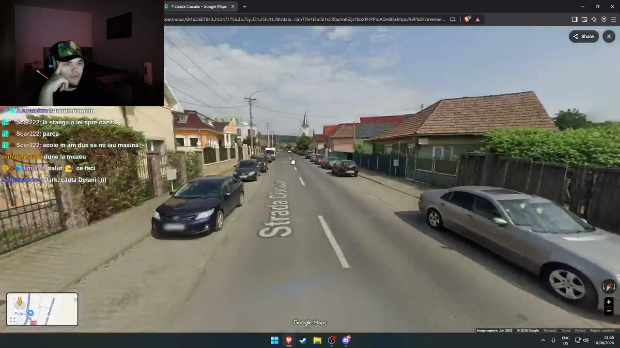The width and height of the screenshot is (620, 348).
Task: Open File Explorer from the taskbar
Action: click(317, 340)
